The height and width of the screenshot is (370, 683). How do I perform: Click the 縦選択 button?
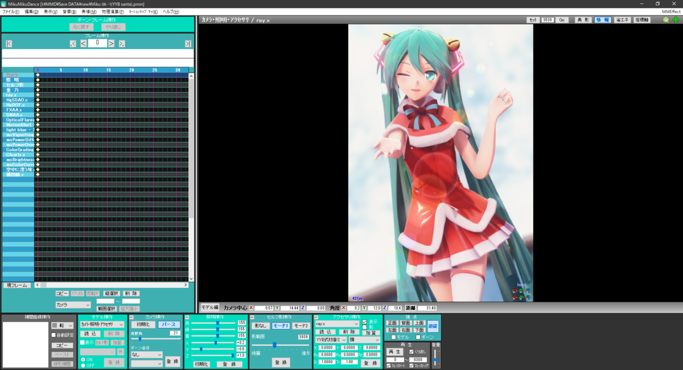coord(111,294)
